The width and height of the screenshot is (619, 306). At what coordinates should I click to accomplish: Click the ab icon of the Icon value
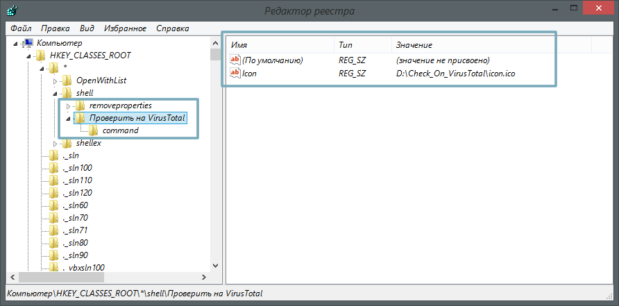235,73
